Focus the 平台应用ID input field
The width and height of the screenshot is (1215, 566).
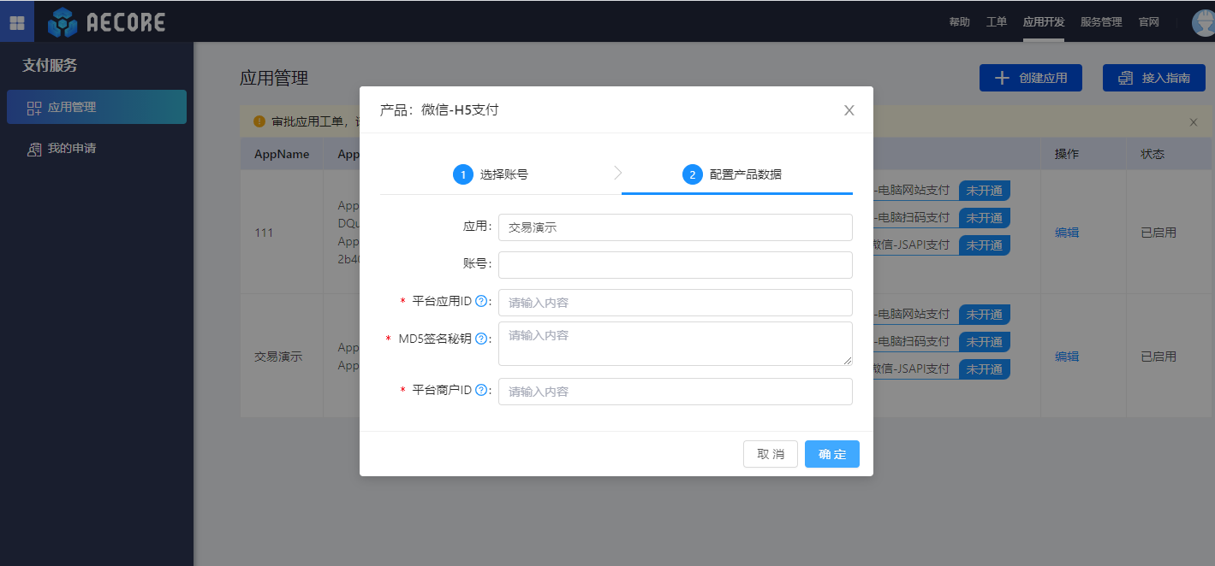pos(675,303)
